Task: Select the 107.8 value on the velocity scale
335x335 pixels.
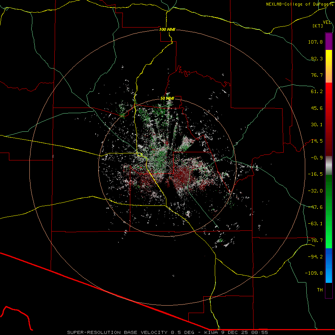Action: click(x=315, y=42)
